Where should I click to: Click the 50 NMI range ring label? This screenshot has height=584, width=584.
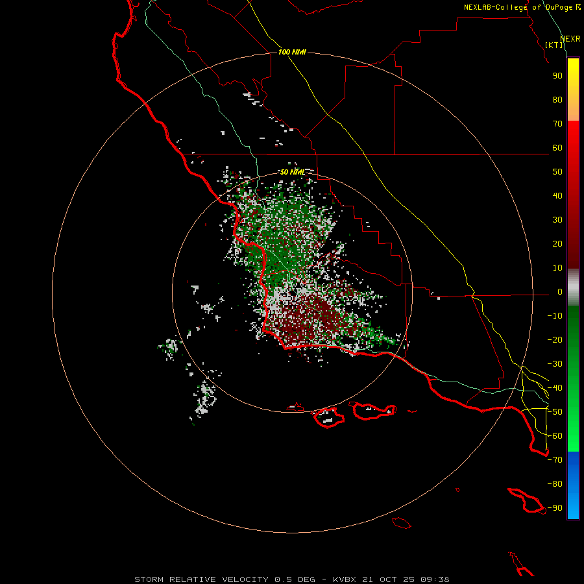(293, 172)
